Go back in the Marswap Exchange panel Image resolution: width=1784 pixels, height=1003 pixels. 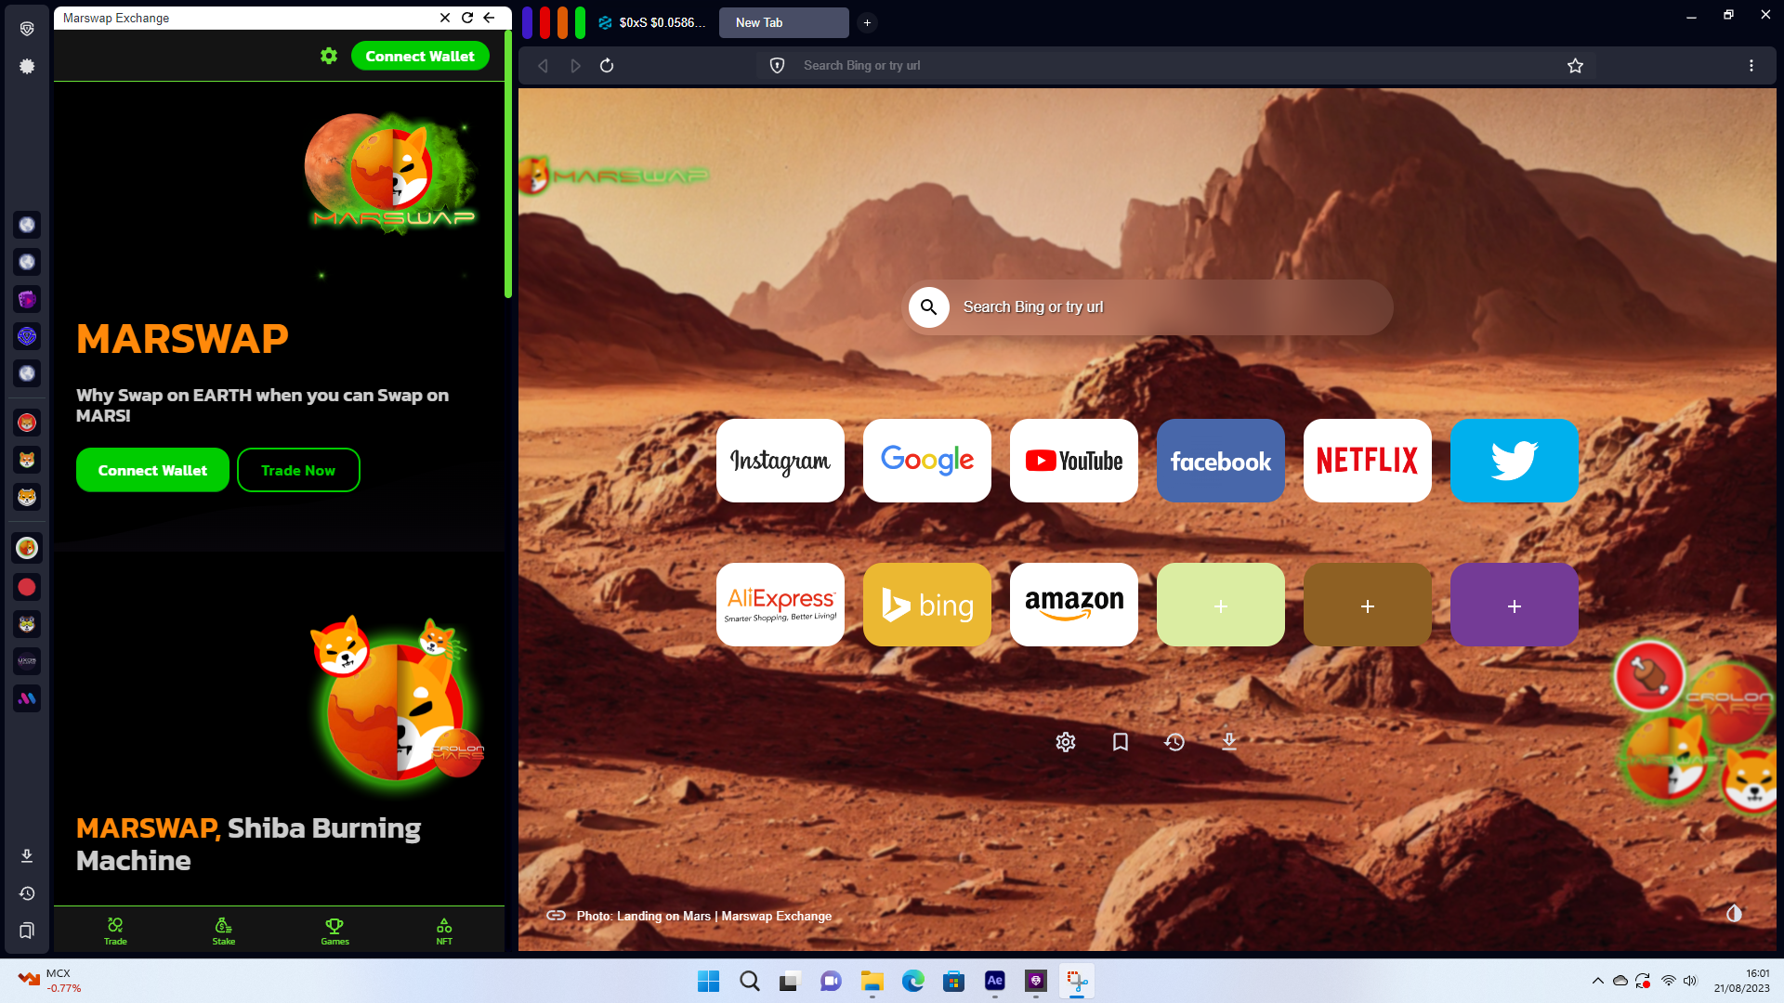click(489, 18)
